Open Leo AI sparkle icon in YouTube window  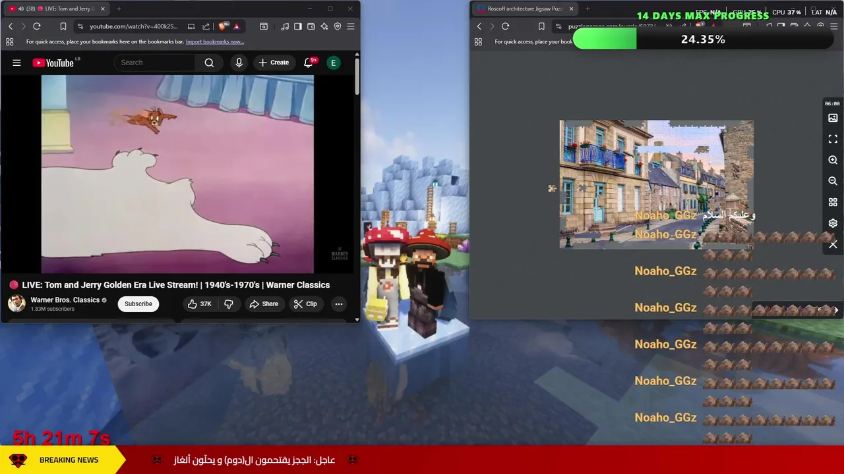[x=324, y=26]
